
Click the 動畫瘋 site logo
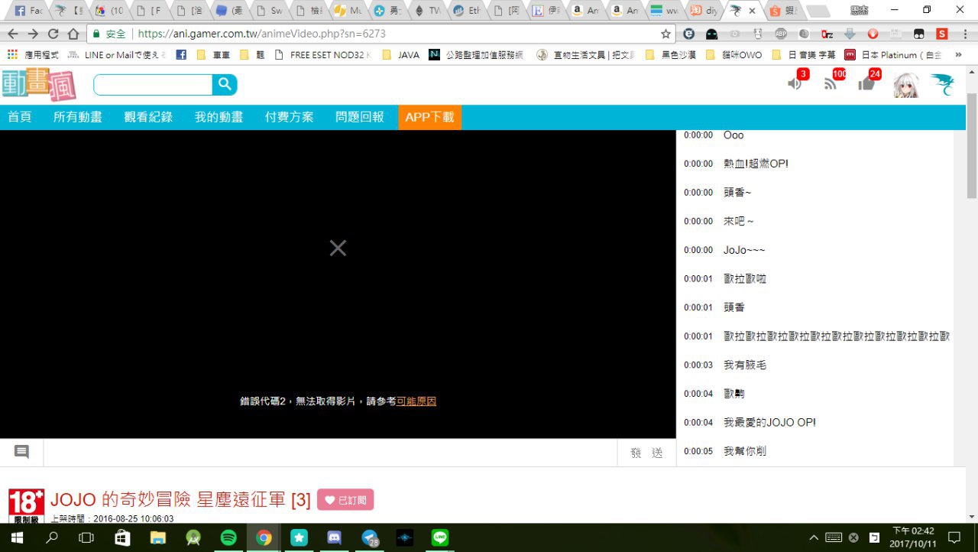[39, 85]
